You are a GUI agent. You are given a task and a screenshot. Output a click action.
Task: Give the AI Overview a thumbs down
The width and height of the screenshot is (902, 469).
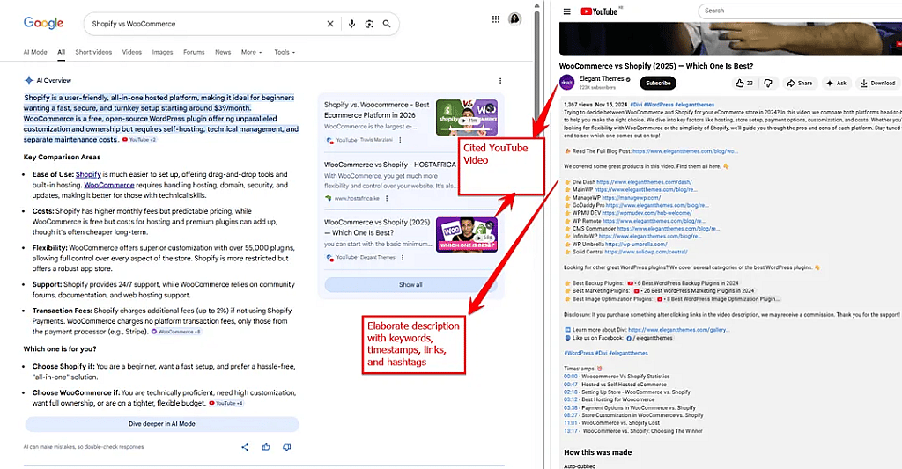[286, 447]
